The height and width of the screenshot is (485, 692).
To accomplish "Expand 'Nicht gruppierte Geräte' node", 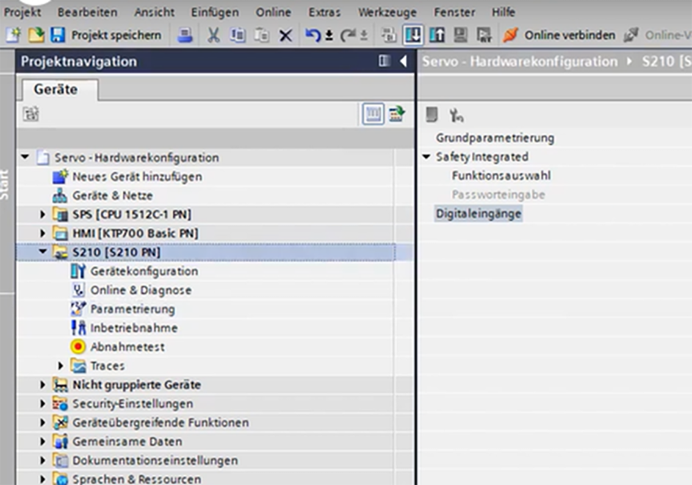I will (x=43, y=385).
